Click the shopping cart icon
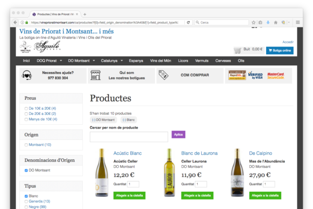 (238, 50)
